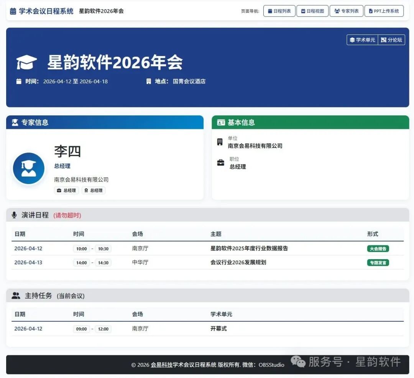The height and width of the screenshot is (378, 414).
Task: Click the header title 学术会议日程系统
Action: click(x=46, y=11)
